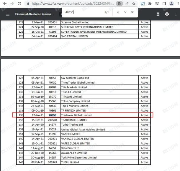The height and width of the screenshot is (171, 180).
Task: Click VANEX LIMITED cell
Action: pyautogui.click(x=99, y=134)
